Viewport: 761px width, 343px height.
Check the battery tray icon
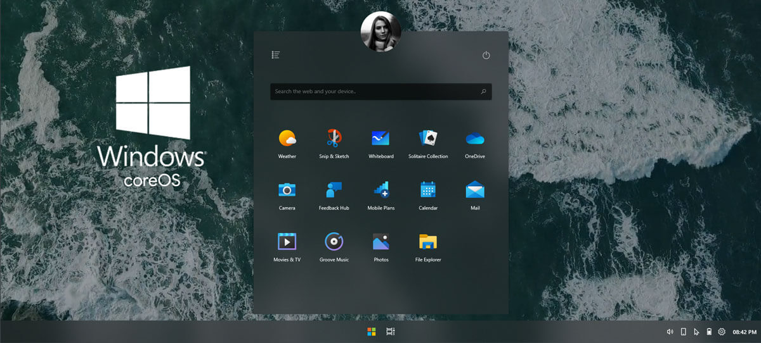(709, 332)
